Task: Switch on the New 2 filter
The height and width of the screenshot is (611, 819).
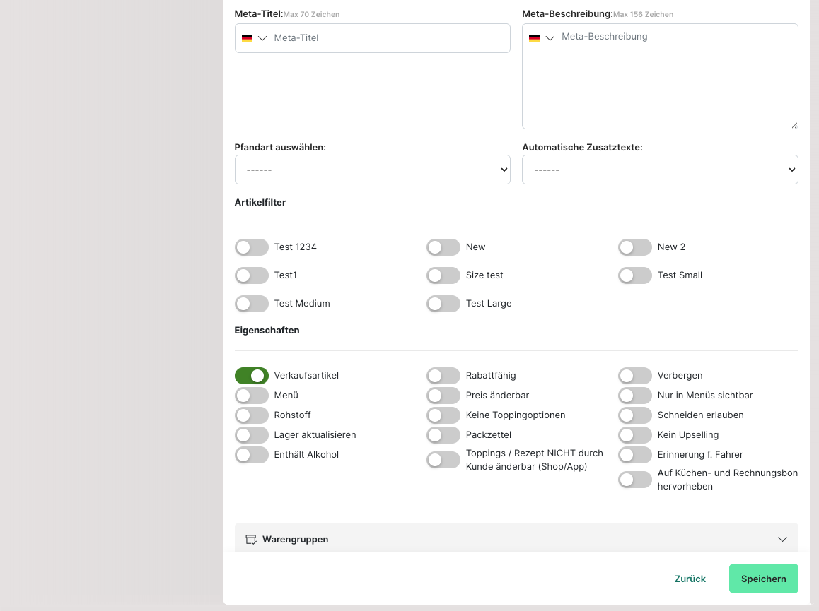Action: click(635, 247)
